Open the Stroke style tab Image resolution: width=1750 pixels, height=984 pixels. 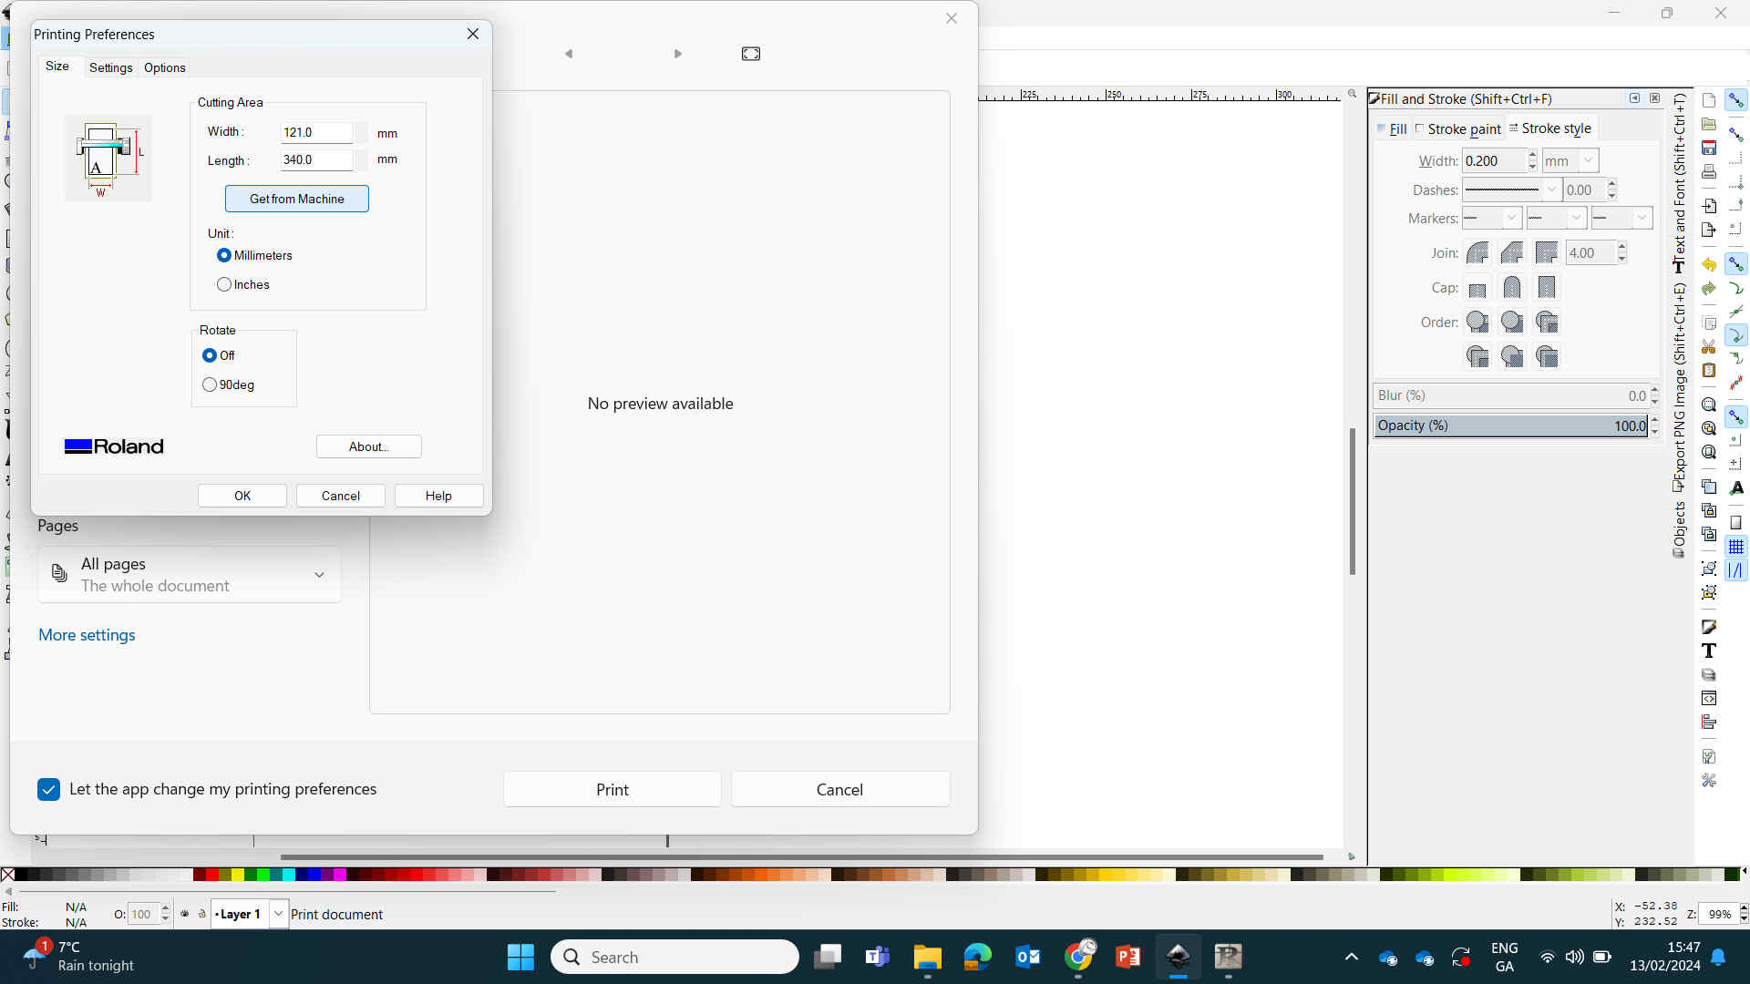click(1550, 128)
